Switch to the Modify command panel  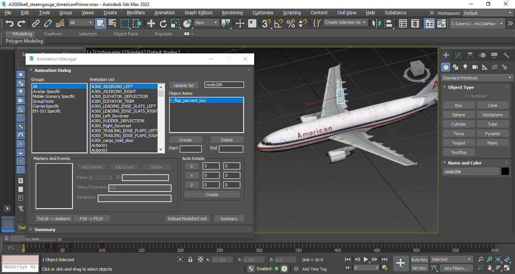tap(458, 55)
